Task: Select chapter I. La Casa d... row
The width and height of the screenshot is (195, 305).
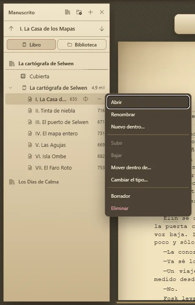Action: 55,99
